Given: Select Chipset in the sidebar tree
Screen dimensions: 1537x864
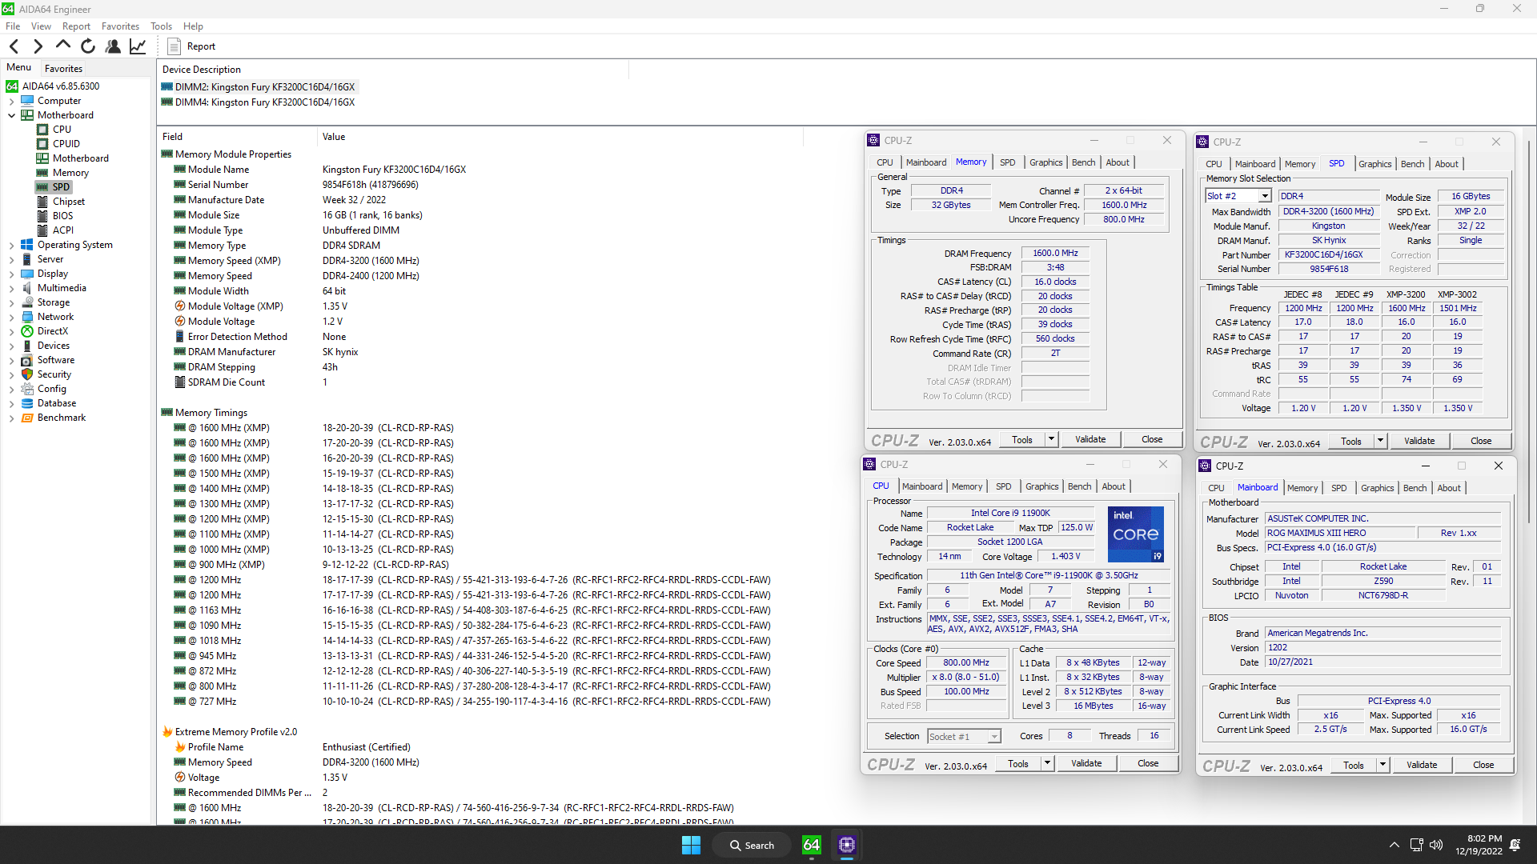Looking at the screenshot, I should pyautogui.click(x=68, y=202).
